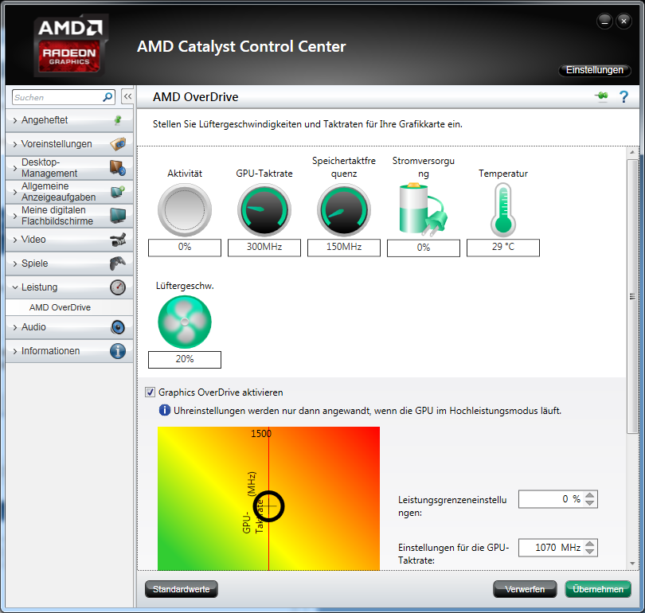Image resolution: width=645 pixels, height=613 pixels.
Task: Click the search magnifier icon
Action: pyautogui.click(x=107, y=97)
